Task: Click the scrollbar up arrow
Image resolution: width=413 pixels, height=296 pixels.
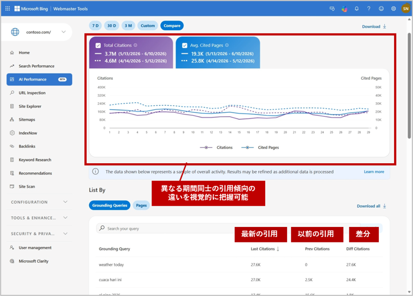Action: [x=409, y=19]
